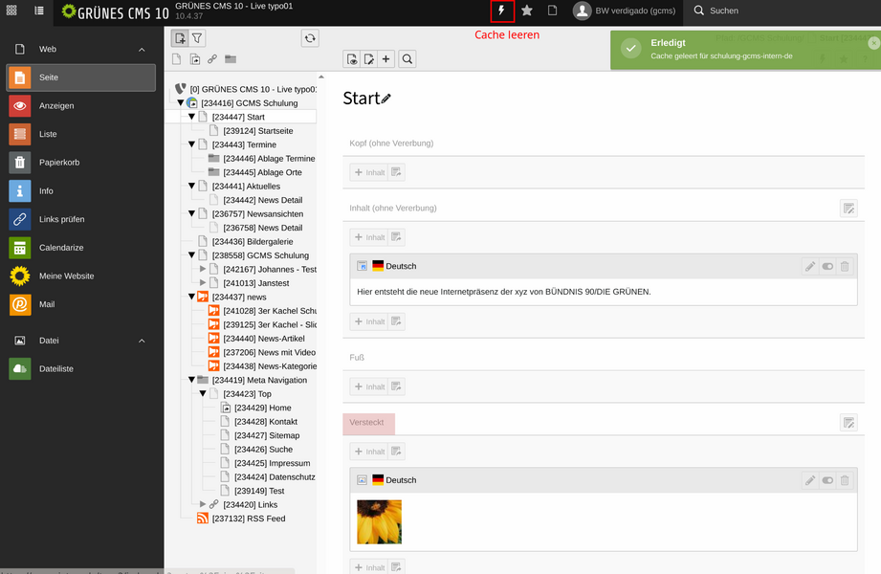Clear cache via the lightning bolt icon

[502, 11]
